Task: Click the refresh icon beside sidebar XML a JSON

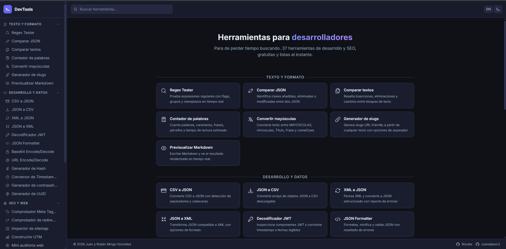Action: pos(7,118)
